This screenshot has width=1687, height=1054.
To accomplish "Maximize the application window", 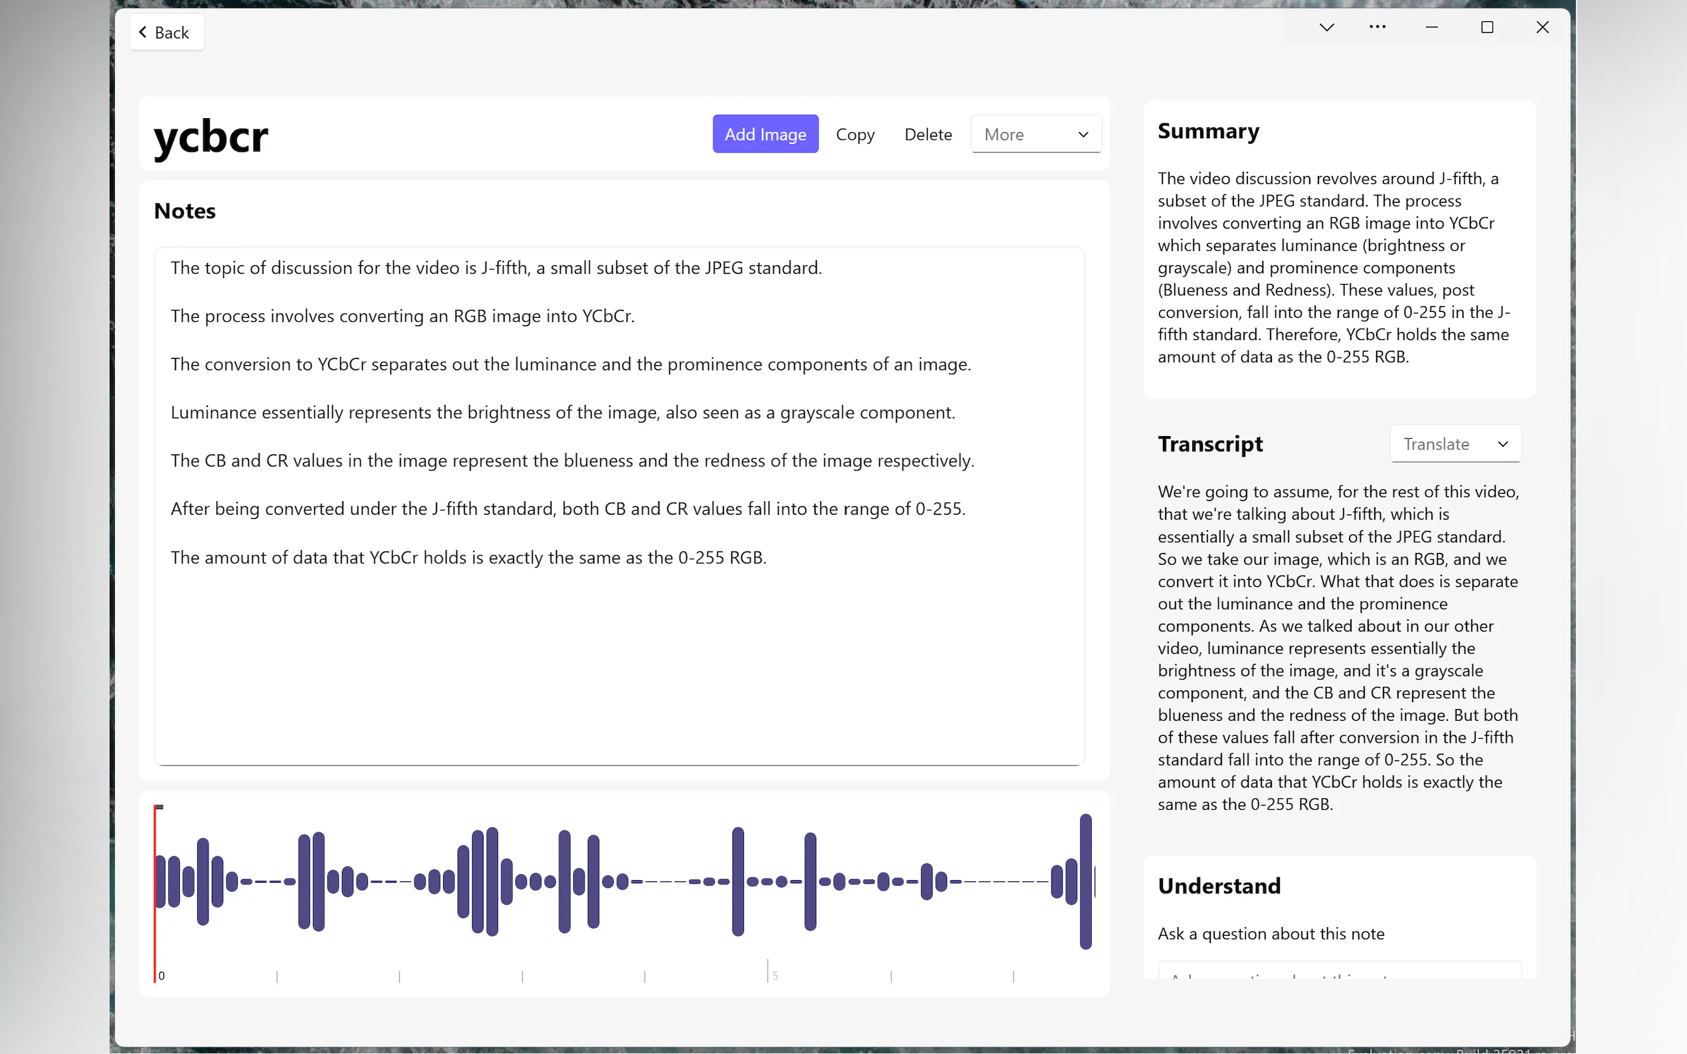I will (1487, 27).
